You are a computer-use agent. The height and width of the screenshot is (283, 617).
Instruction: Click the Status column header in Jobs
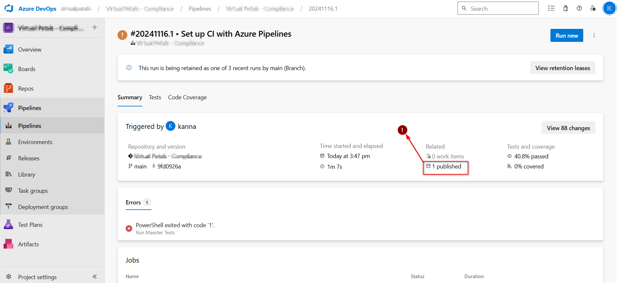[x=418, y=276]
